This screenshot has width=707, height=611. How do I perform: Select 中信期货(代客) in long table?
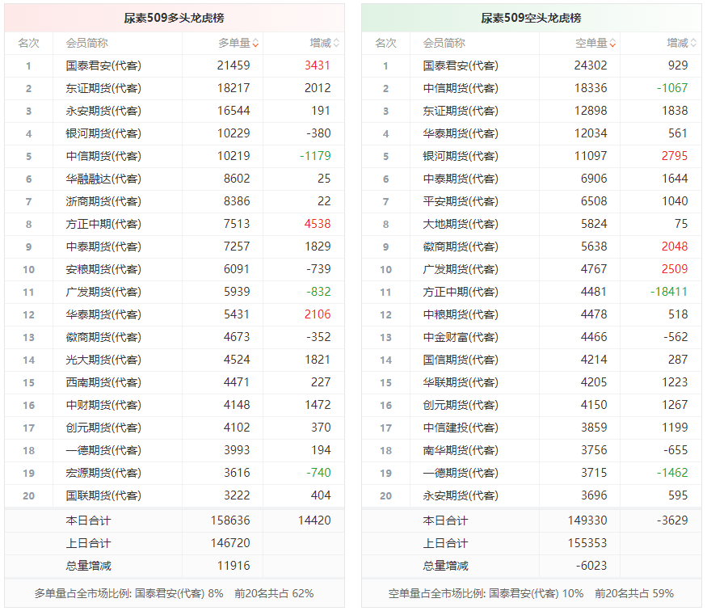[x=103, y=156]
